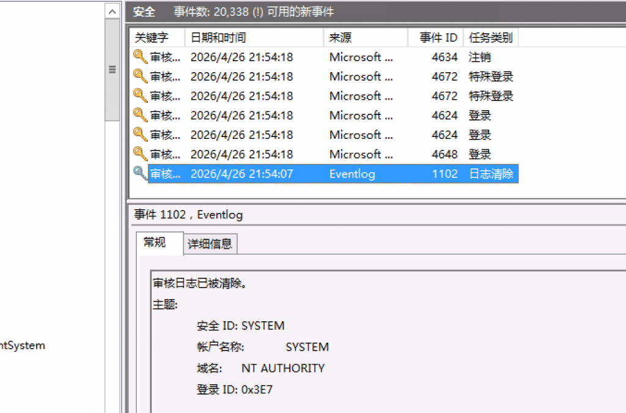Select the second 4672 special logon event

pyautogui.click(x=324, y=96)
